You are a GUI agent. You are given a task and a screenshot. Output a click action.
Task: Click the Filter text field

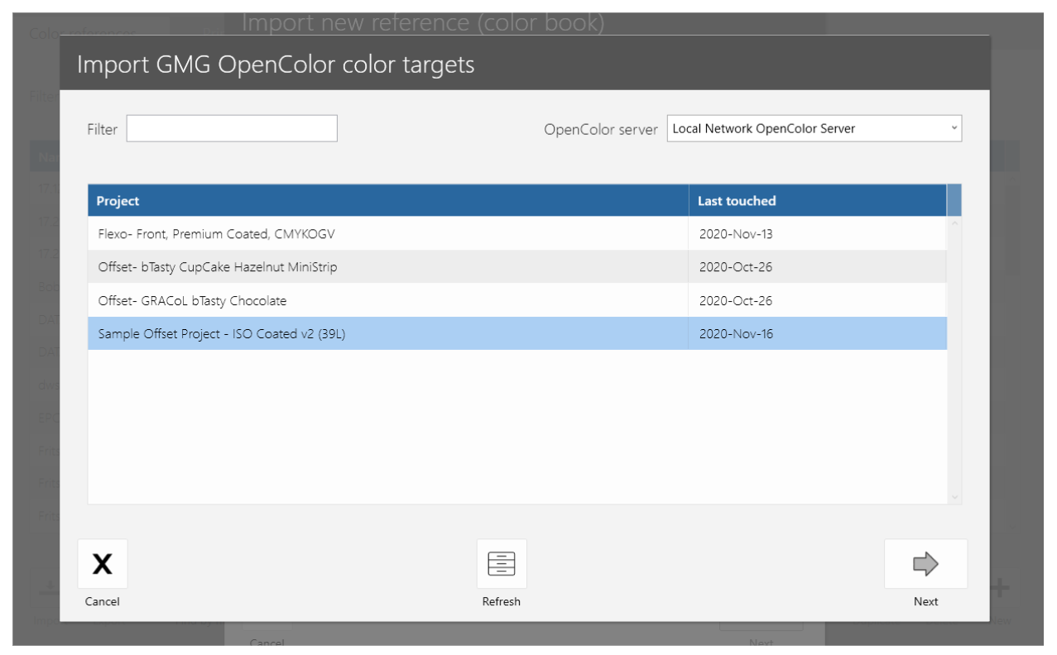(232, 128)
